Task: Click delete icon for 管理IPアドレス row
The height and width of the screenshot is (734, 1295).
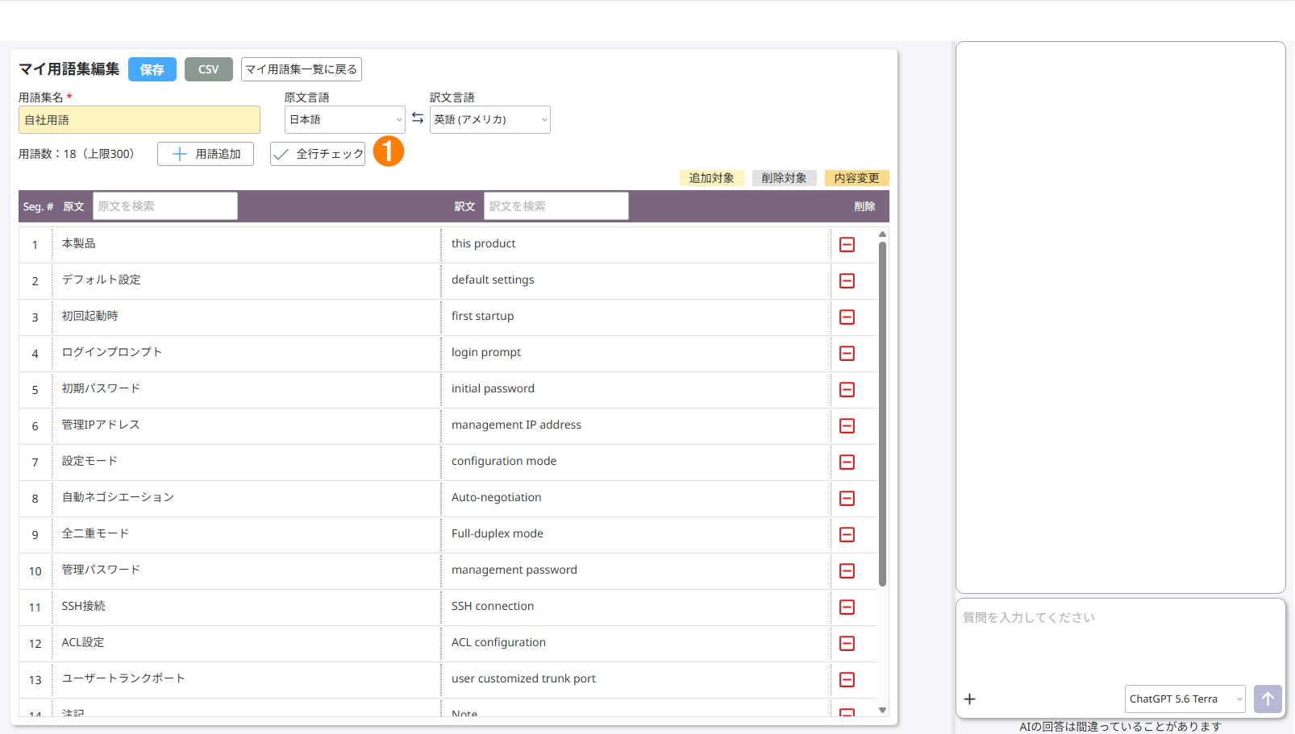Action: click(847, 425)
